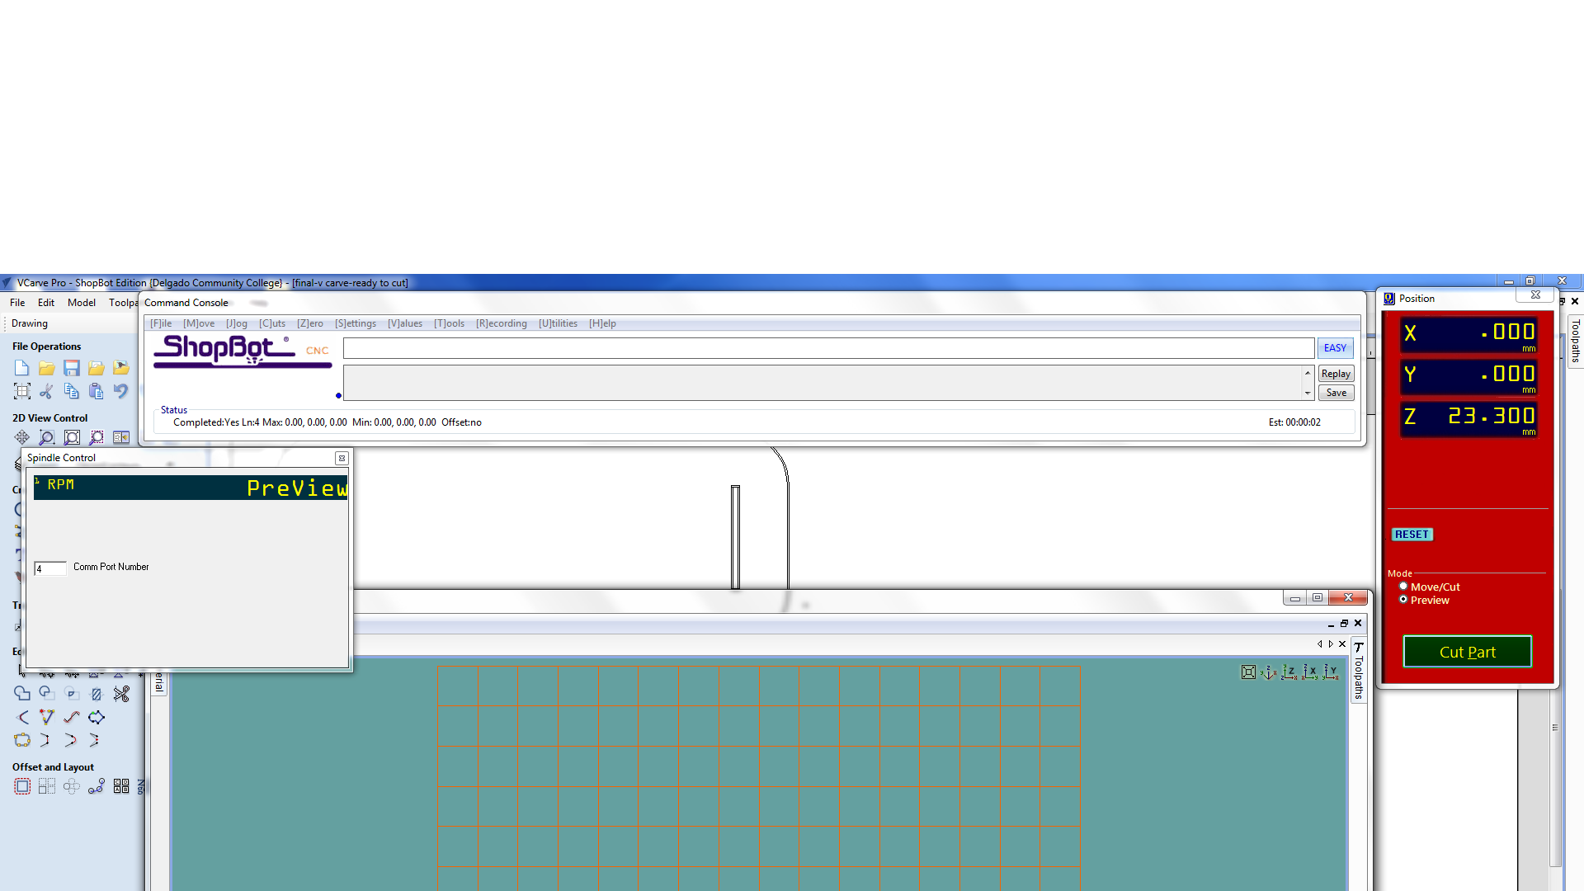View along X axis in 3D view
This screenshot has width=1584, height=891.
(x=1310, y=672)
